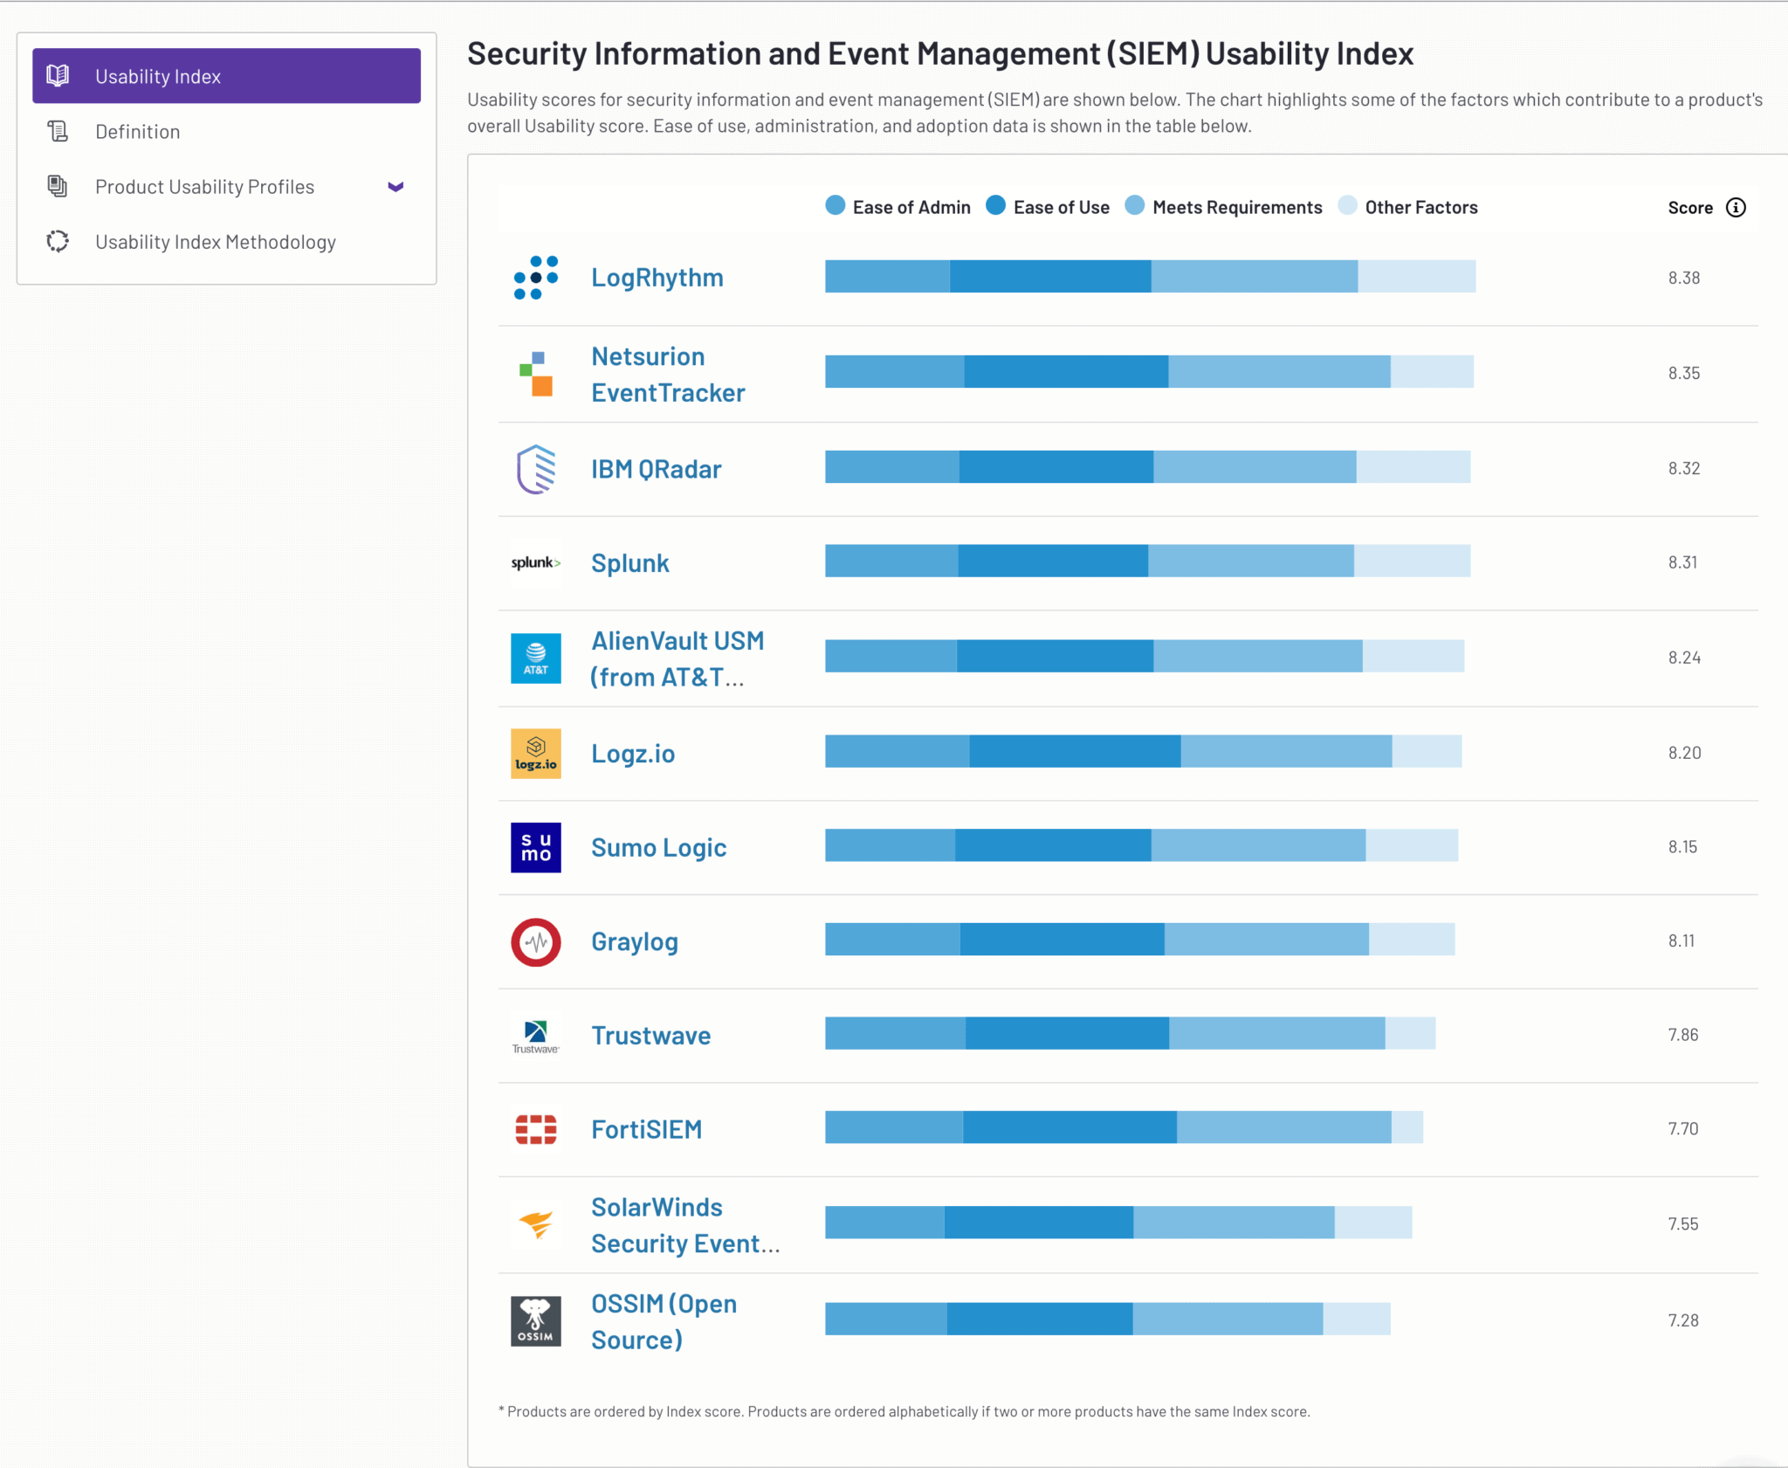The image size is (1788, 1468).
Task: Click the Sumo Logic logo icon
Action: [535, 847]
